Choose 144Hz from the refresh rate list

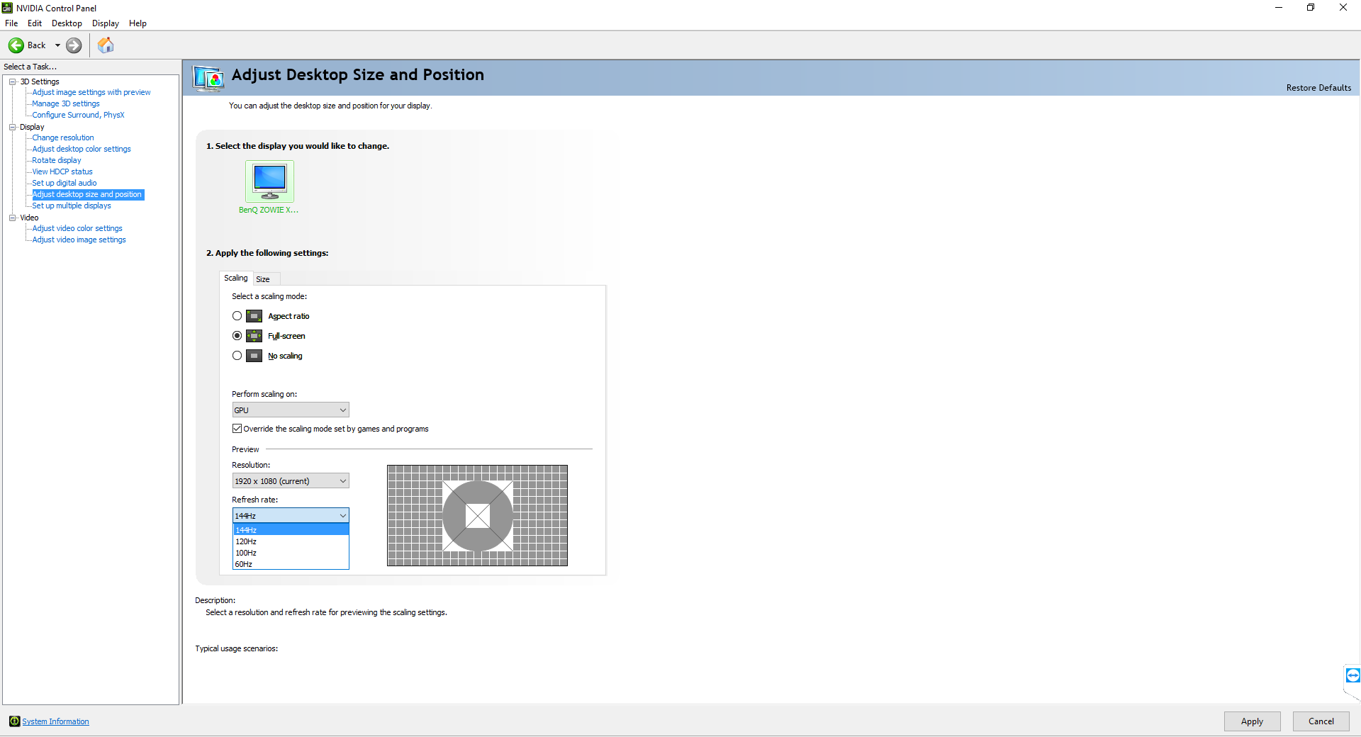[291, 530]
